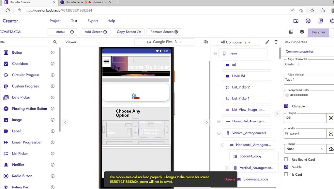Click the Copy Screen button

coord(129,32)
